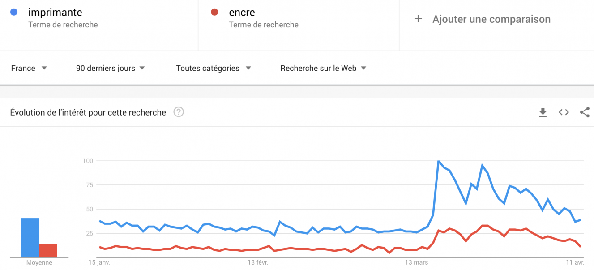The height and width of the screenshot is (270, 594).
Task: Click the plus icon to add comparison
Action: [418, 19]
